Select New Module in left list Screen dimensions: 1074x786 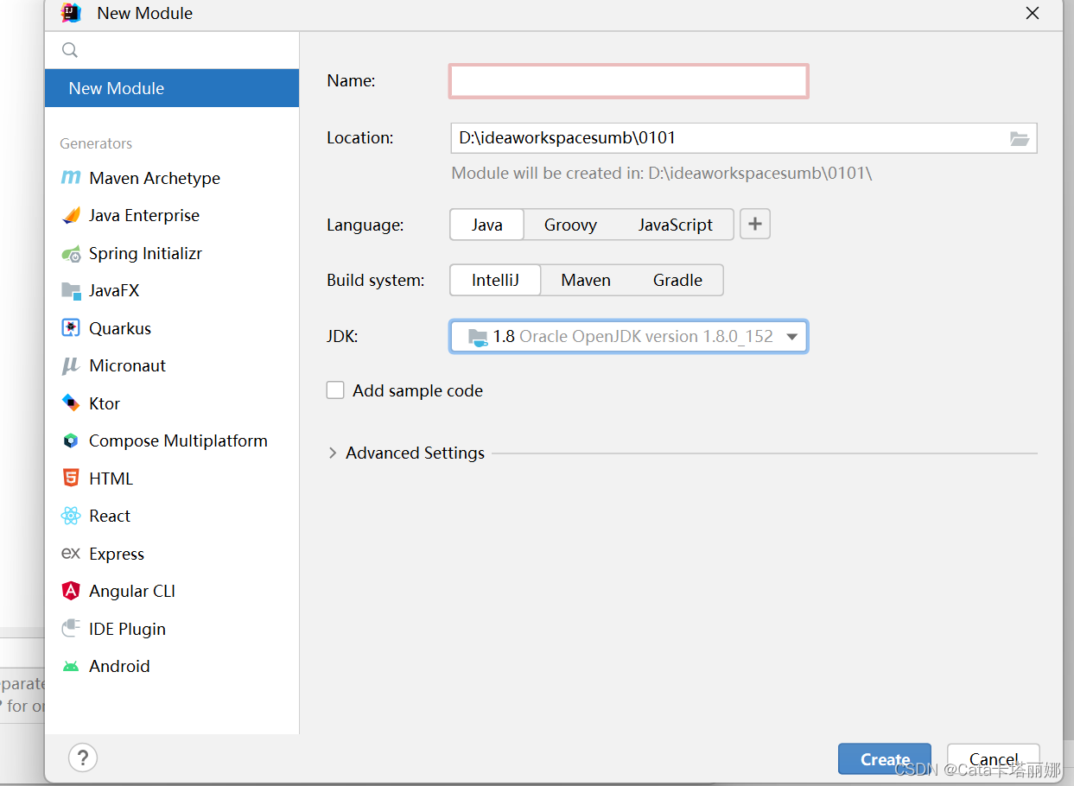tap(172, 88)
